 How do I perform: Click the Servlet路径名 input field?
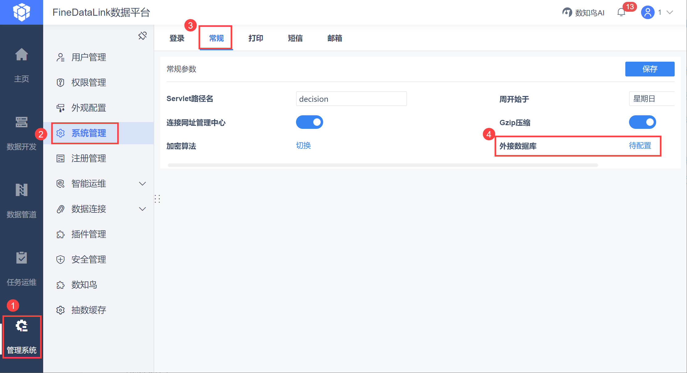[351, 99]
